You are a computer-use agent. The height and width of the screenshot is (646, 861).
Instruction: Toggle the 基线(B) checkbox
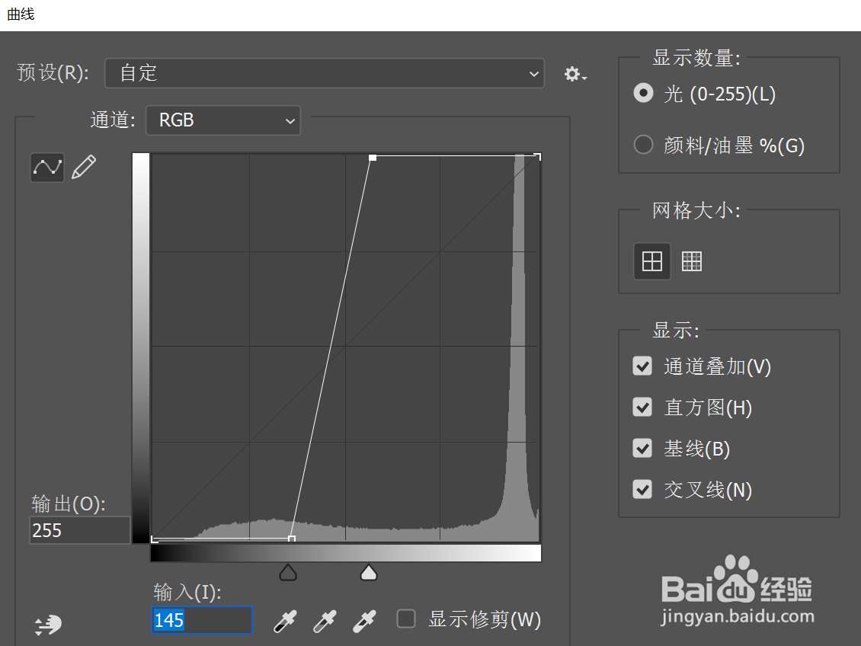(642, 448)
